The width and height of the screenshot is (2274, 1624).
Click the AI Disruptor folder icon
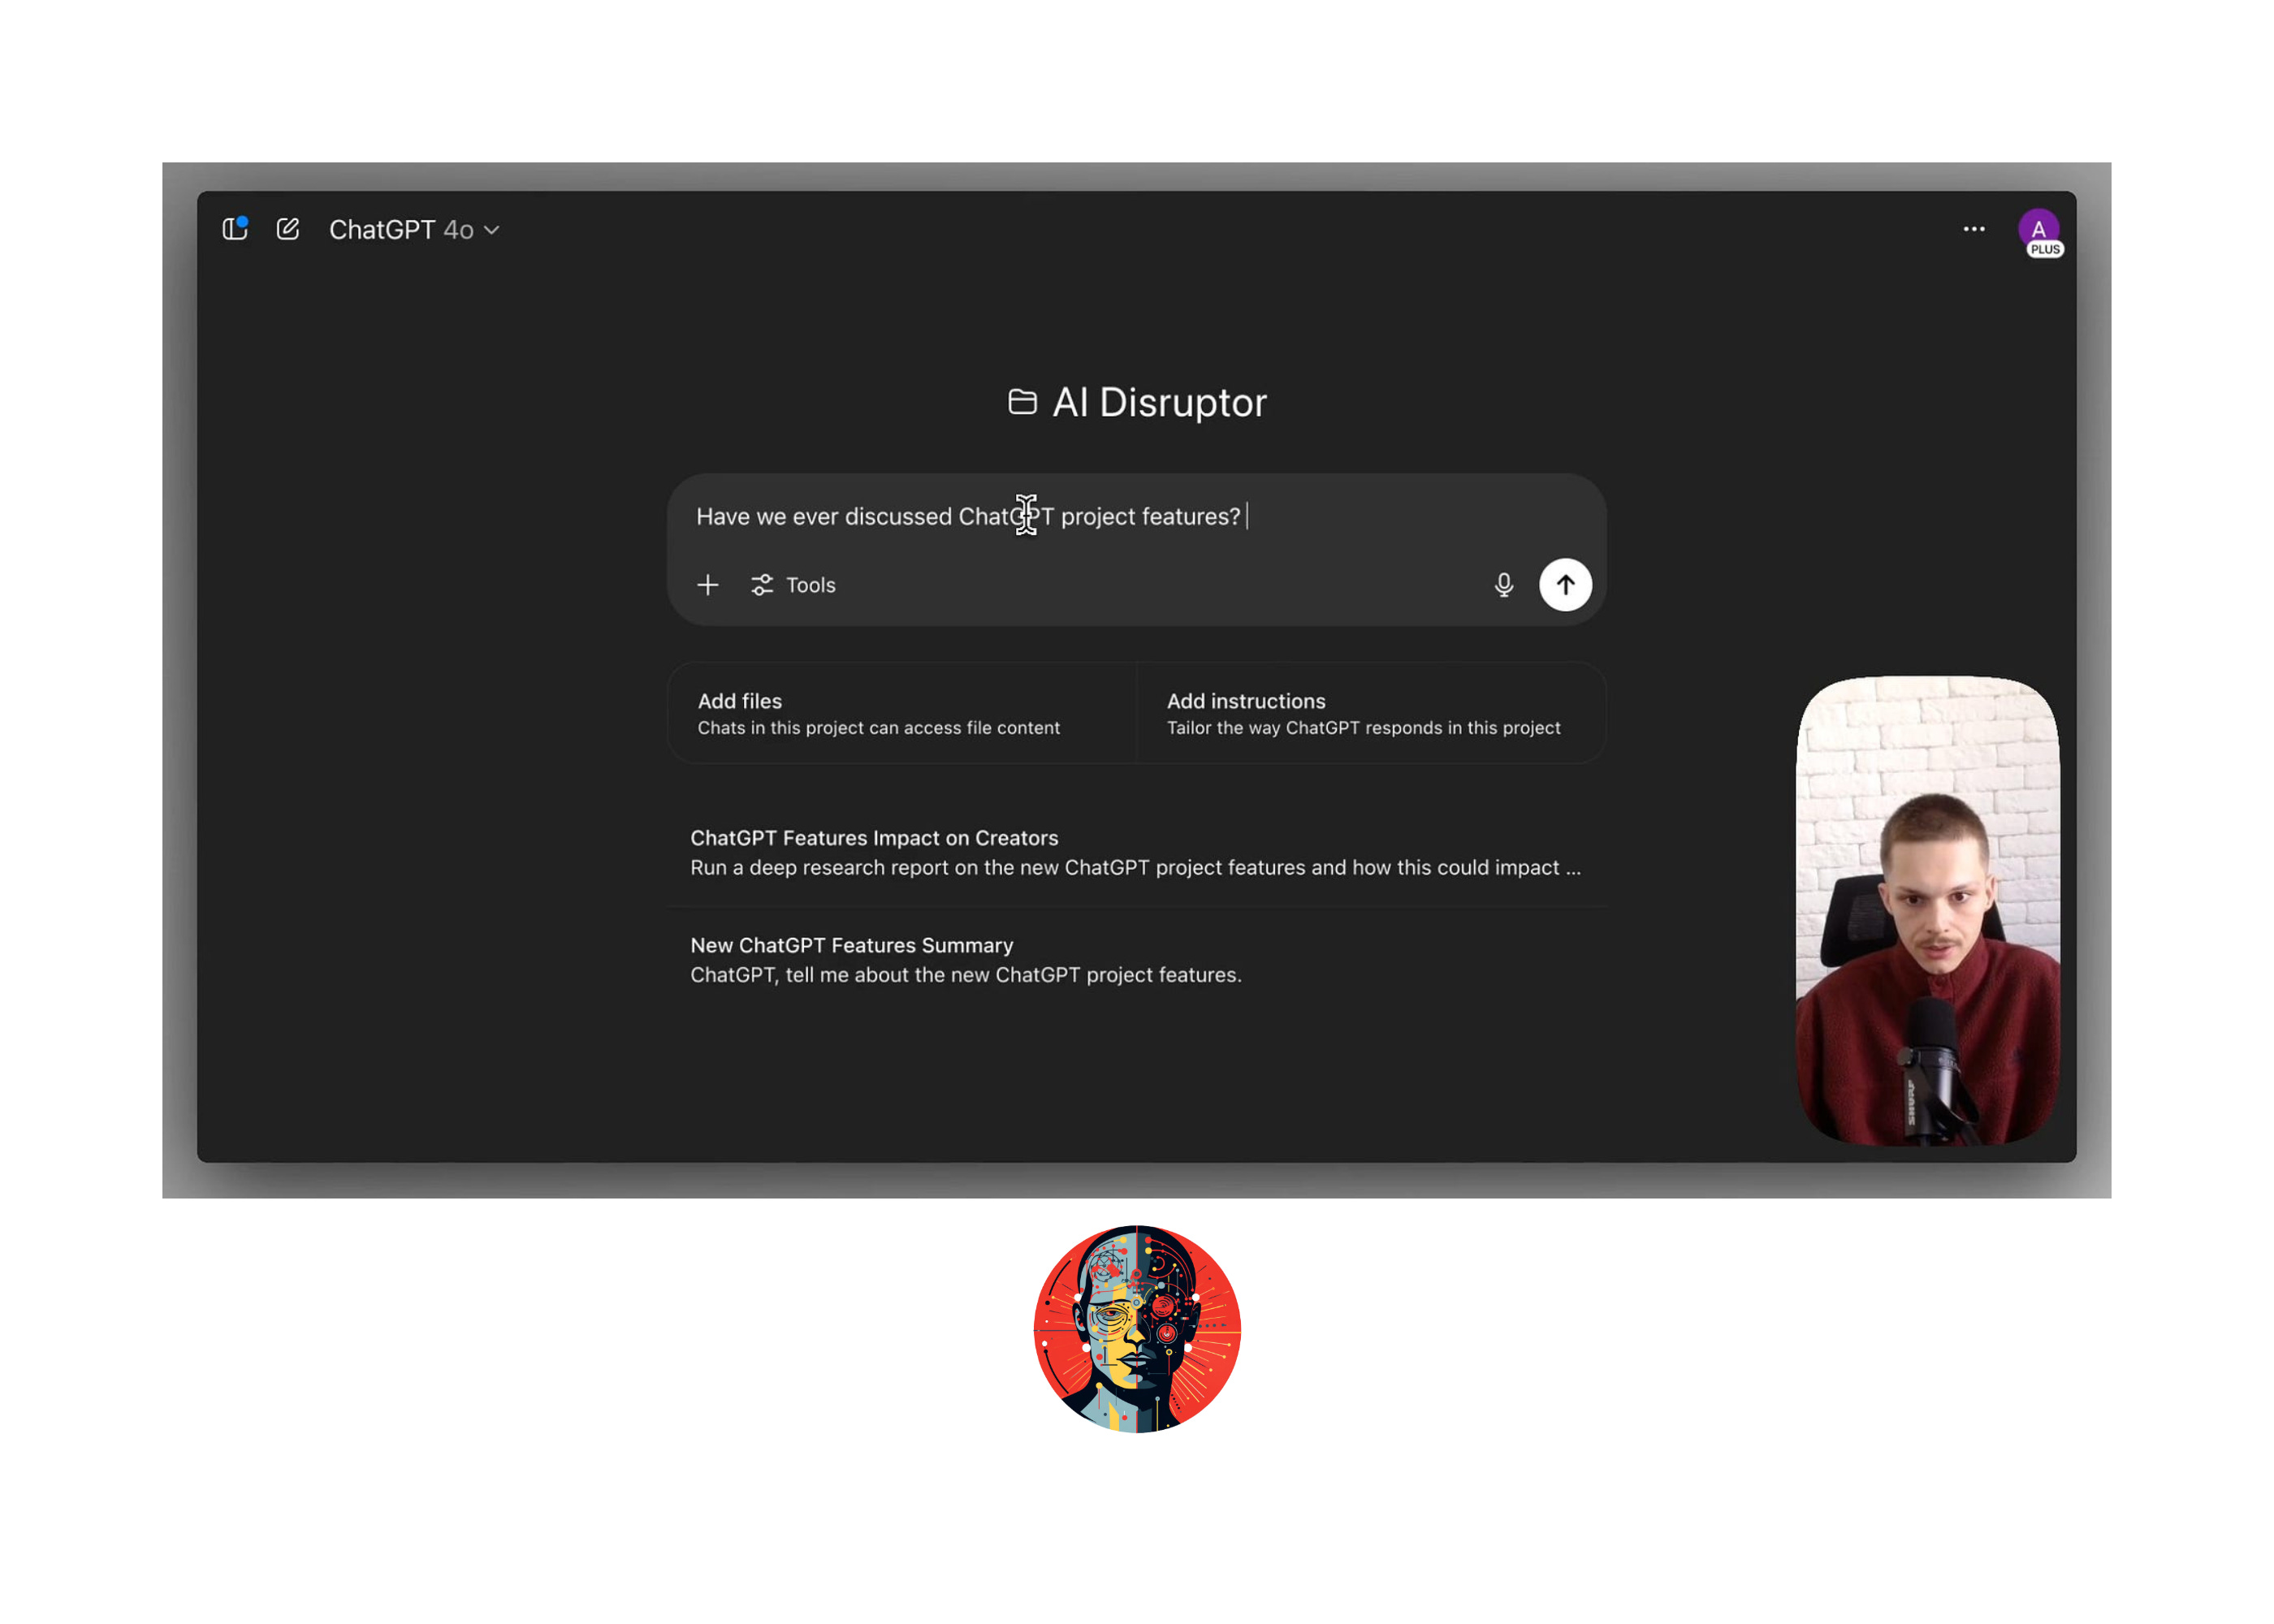pyautogui.click(x=1022, y=402)
